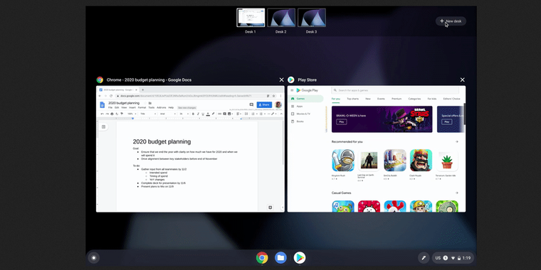Screen dimensions: 541x270
Task: Click the Share button in Google Docs
Action: [264, 104]
